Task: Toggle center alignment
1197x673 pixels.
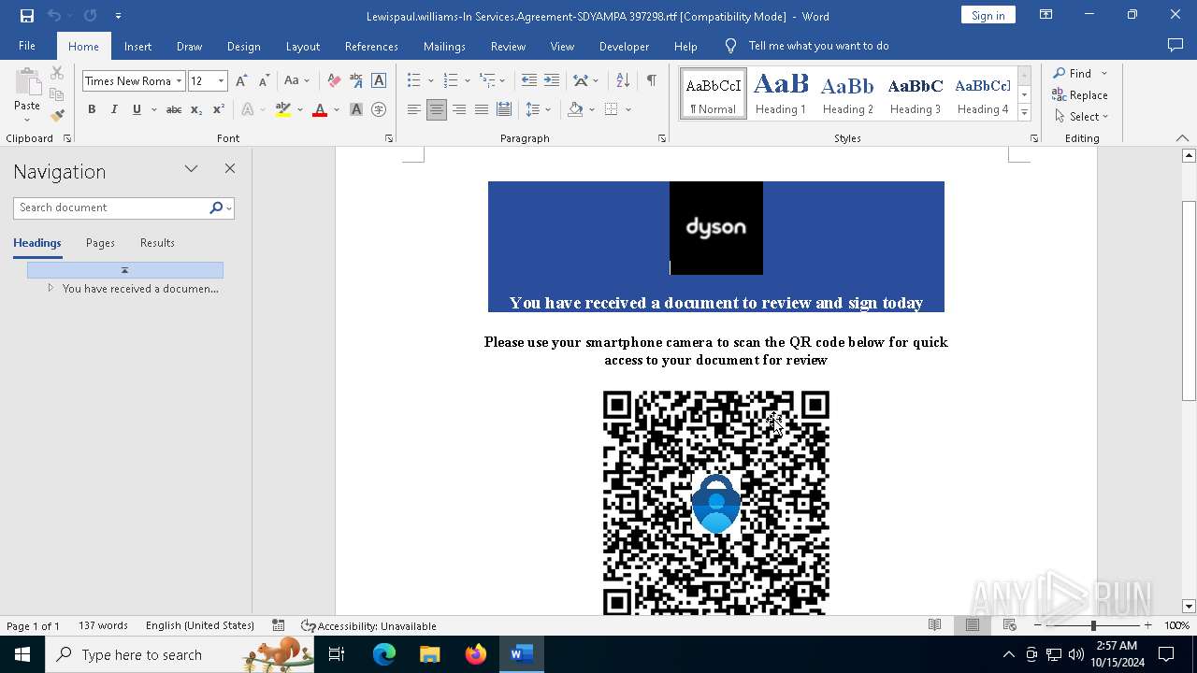Action: [x=437, y=110]
